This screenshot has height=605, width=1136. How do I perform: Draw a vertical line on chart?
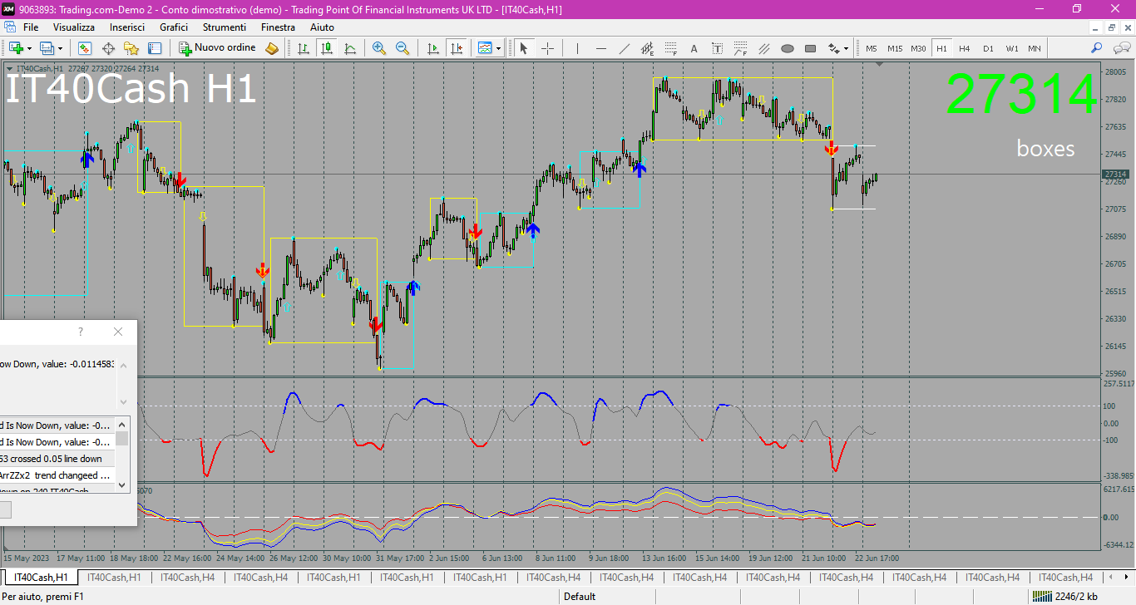click(577, 48)
